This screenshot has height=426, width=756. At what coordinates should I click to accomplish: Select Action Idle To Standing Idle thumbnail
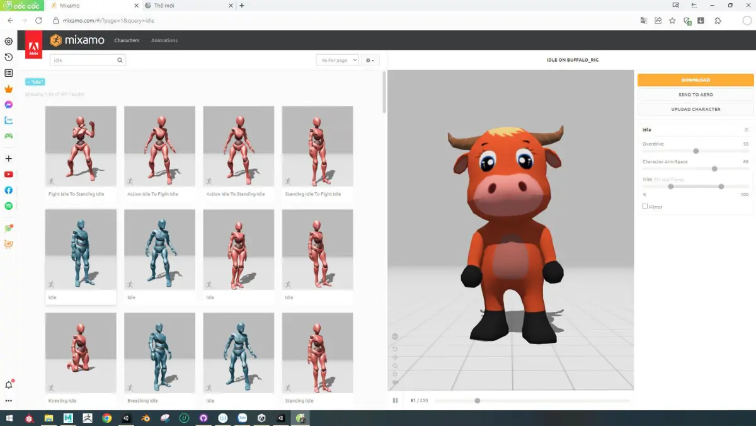click(239, 146)
